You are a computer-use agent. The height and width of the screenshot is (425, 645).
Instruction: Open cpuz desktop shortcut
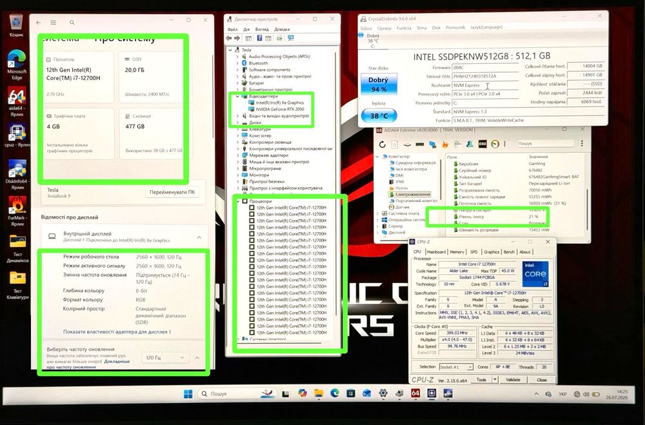(17, 136)
